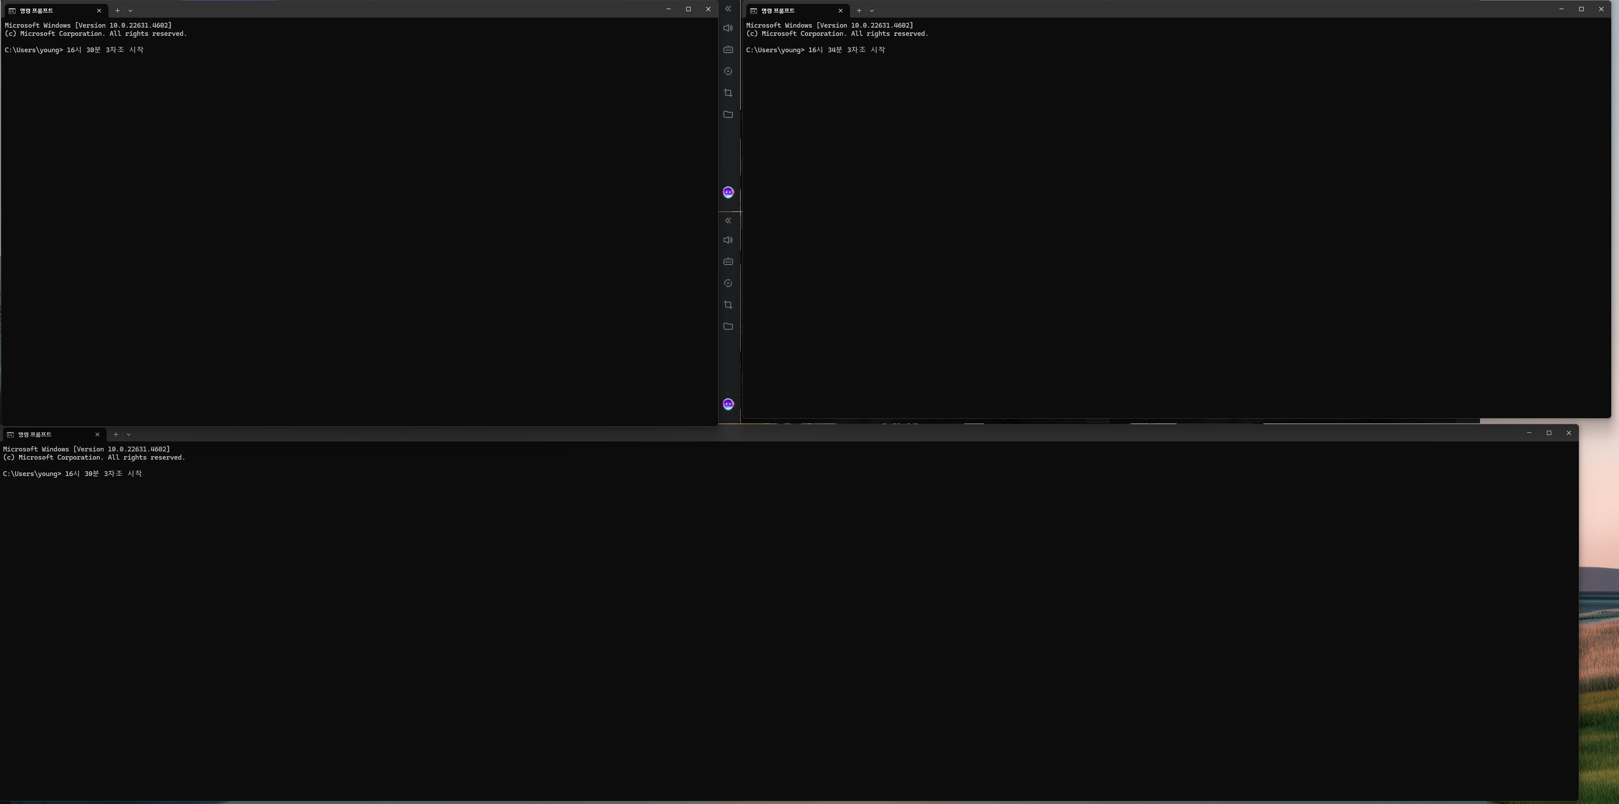
Task: Click the upper sidebar replay/record circle icon
Action: click(x=728, y=71)
